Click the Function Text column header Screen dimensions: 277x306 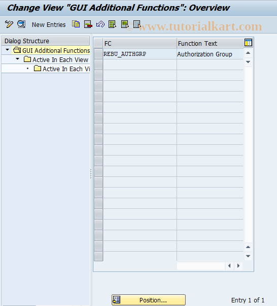point(210,43)
